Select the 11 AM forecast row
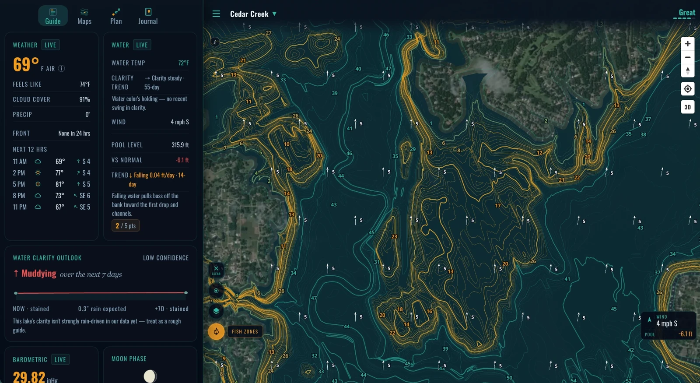The image size is (700, 383). point(52,162)
